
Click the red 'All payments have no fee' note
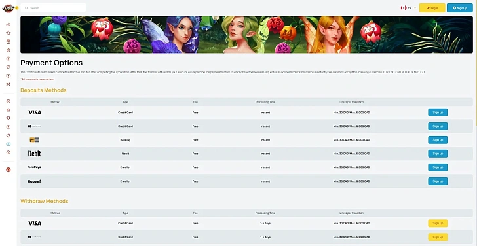pos(37,79)
